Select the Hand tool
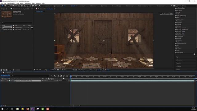Viewport: 197px width, 111px height. click(5, 6)
